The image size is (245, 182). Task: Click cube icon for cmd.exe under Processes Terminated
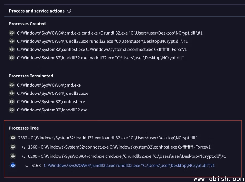pyautogui.click(x=12, y=85)
